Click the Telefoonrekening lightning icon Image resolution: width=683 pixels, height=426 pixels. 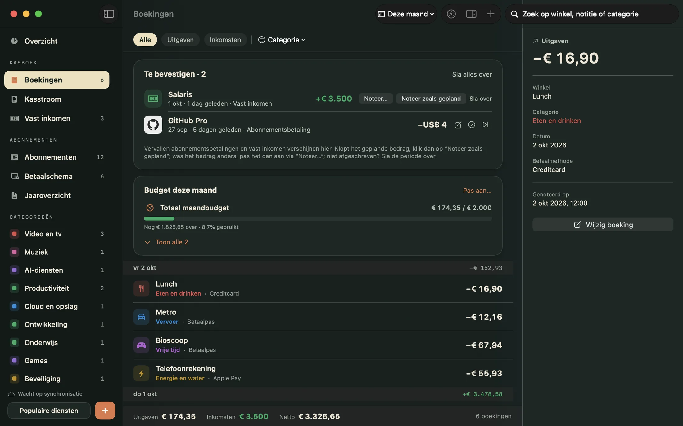(x=141, y=373)
